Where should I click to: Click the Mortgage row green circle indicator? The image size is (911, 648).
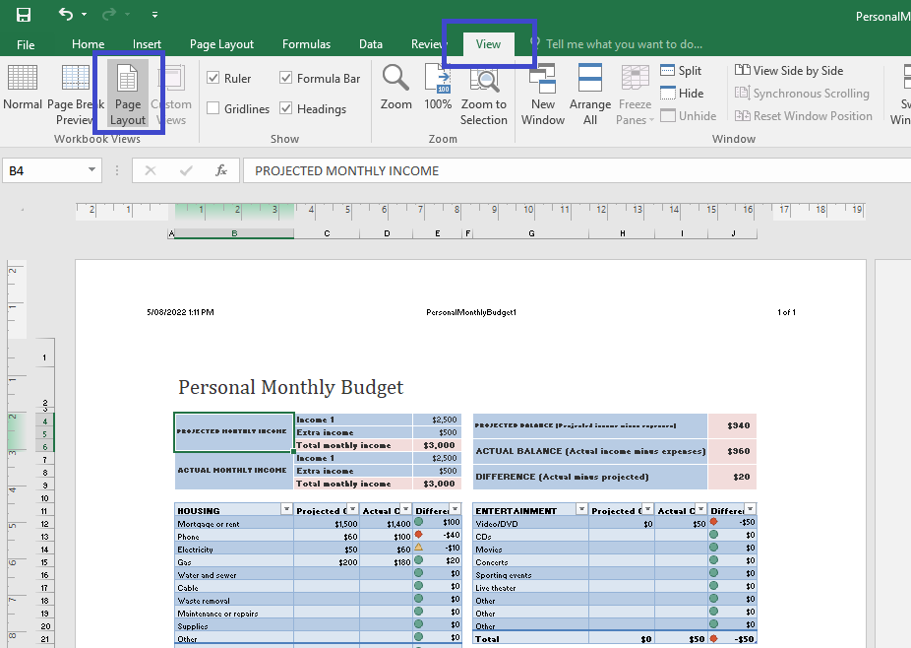pos(418,521)
